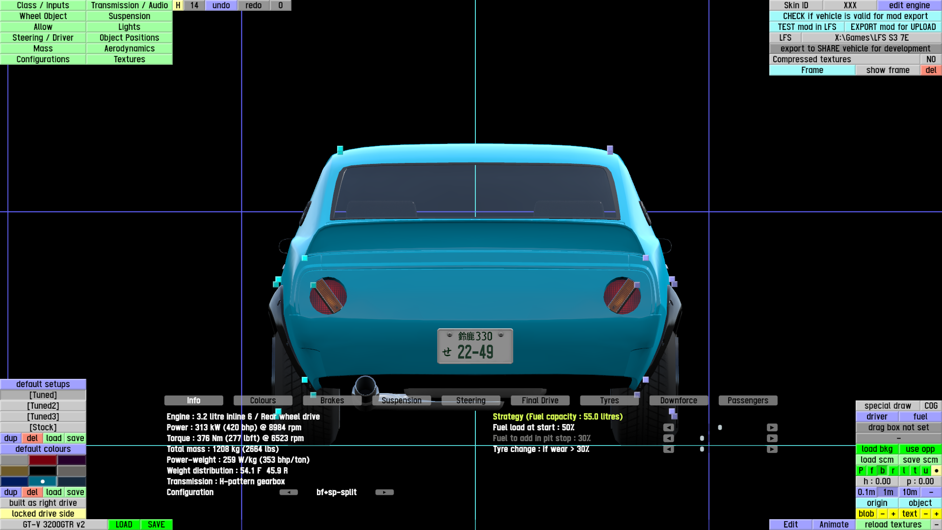This screenshot has width=942, height=530.
Task: Toggle locked drive side option
Action: [x=43, y=514]
